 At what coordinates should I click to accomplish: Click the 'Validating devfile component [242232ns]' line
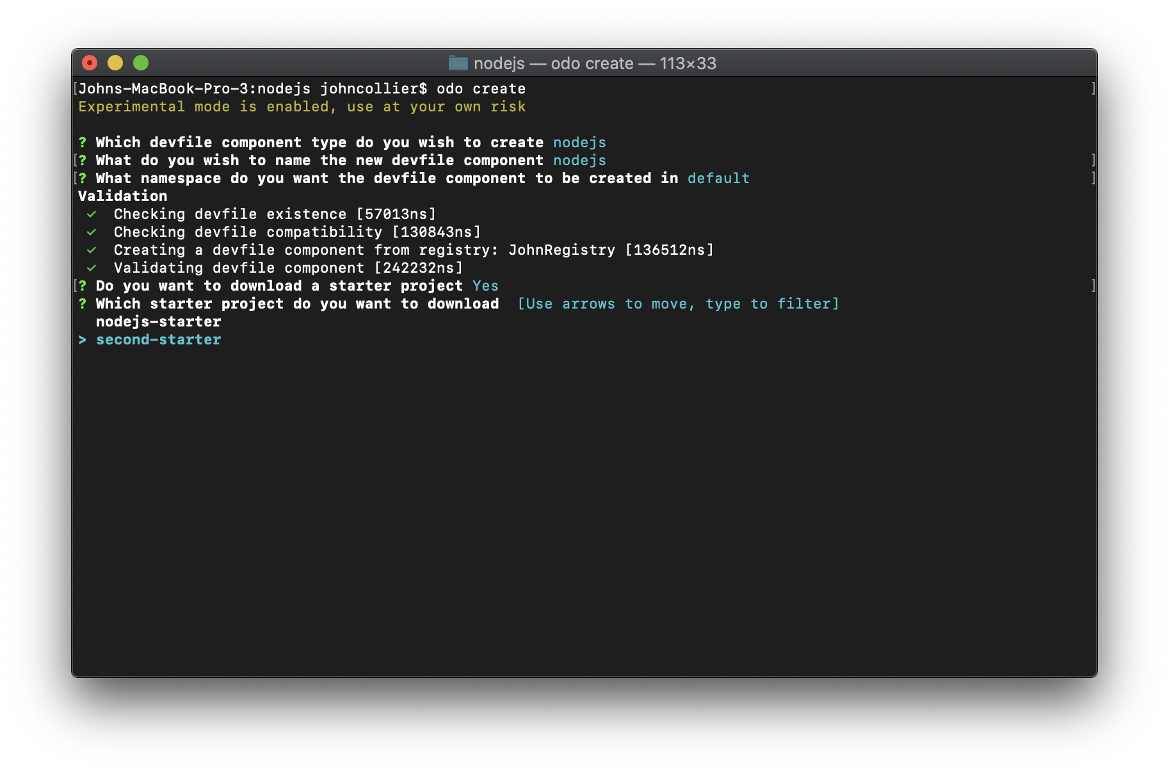(288, 268)
